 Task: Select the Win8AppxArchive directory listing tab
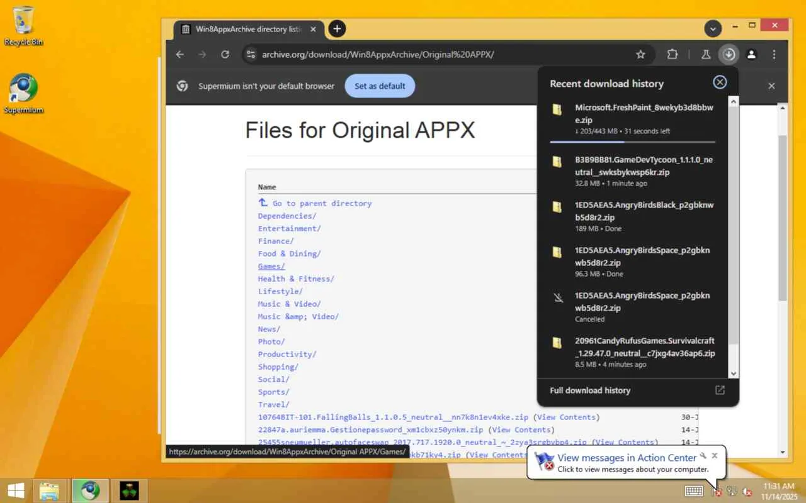[x=249, y=29]
